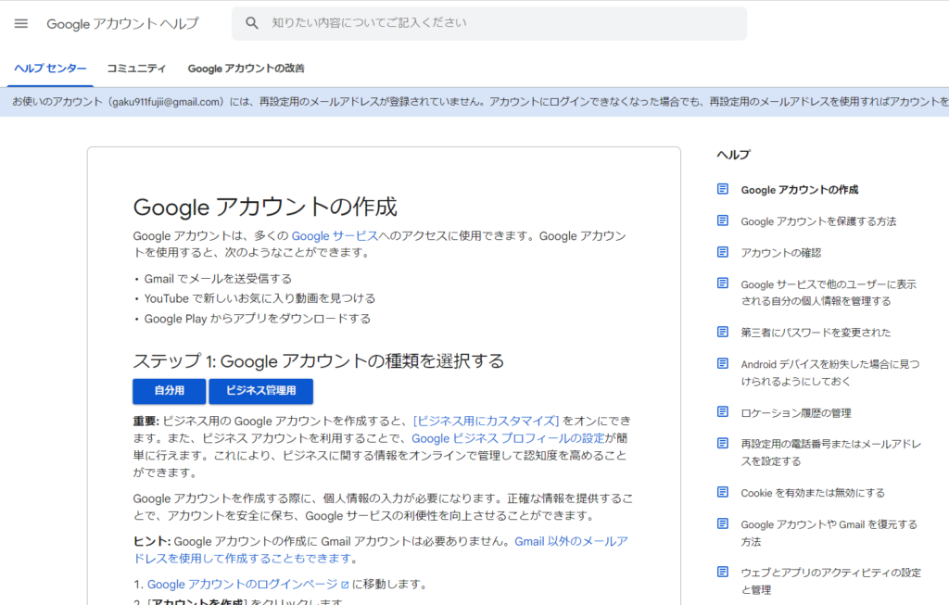Image resolution: width=949 pixels, height=605 pixels.
Task: Click bullet text Google Play からアプリをダウンロードする
Action: click(x=258, y=318)
